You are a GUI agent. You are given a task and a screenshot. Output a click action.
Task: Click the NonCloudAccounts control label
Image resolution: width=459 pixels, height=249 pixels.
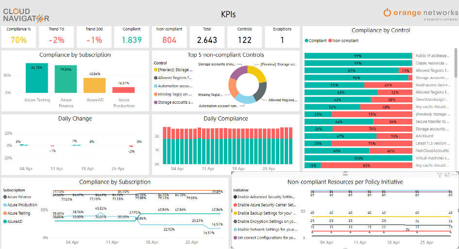[432, 151]
